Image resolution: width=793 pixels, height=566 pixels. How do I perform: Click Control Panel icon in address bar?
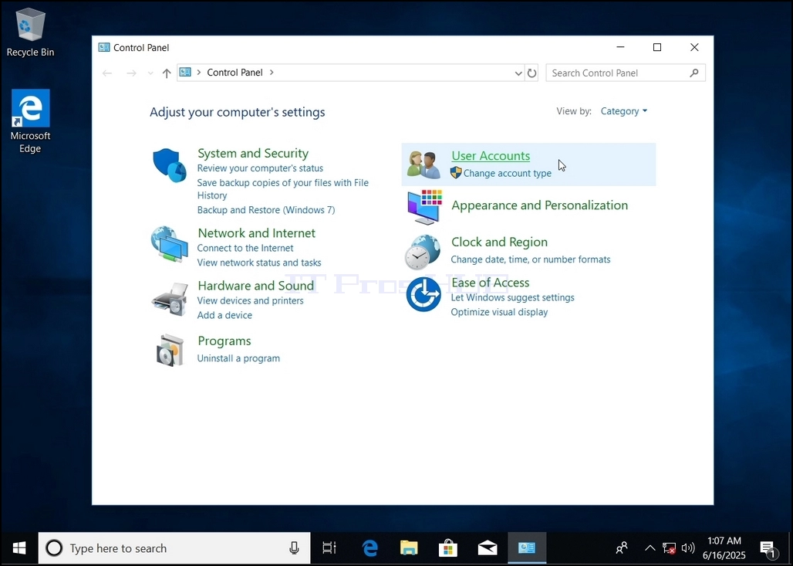click(x=186, y=73)
